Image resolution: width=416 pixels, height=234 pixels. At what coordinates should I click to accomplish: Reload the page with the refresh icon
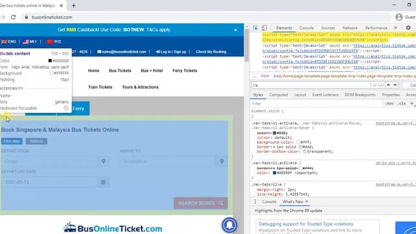point(13,18)
